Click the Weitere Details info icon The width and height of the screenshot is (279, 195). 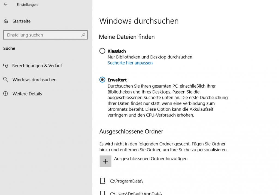6,94
